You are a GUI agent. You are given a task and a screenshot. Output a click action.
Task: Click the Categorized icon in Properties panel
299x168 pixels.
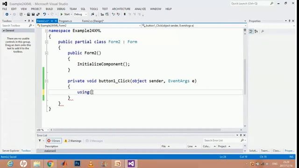coord(251,31)
